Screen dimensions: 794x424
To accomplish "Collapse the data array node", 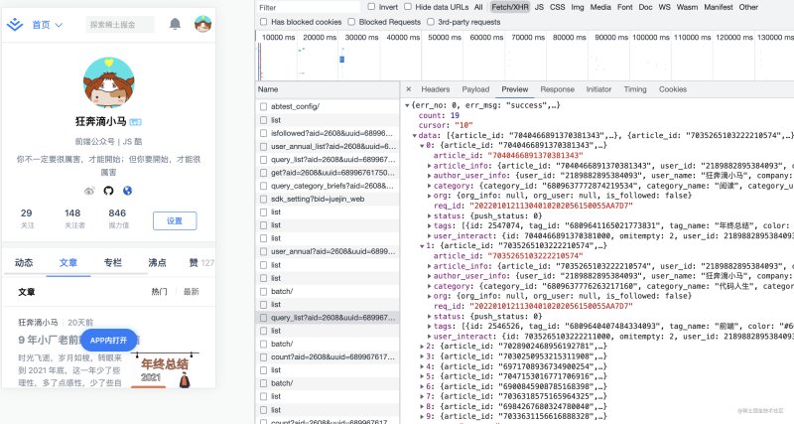I will [x=415, y=135].
